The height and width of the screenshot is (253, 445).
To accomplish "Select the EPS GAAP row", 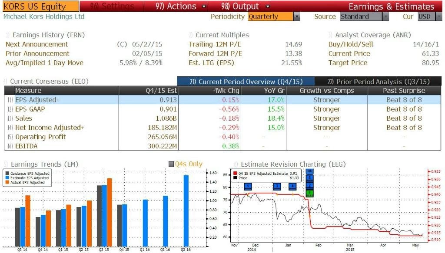I will 222,109.
